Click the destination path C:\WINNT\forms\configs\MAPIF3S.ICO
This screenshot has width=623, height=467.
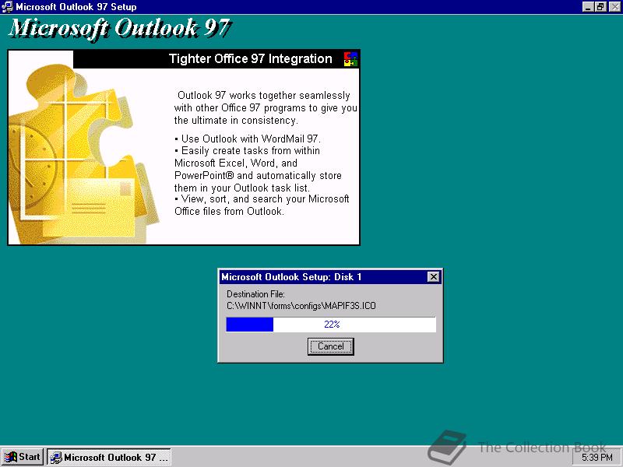click(301, 306)
